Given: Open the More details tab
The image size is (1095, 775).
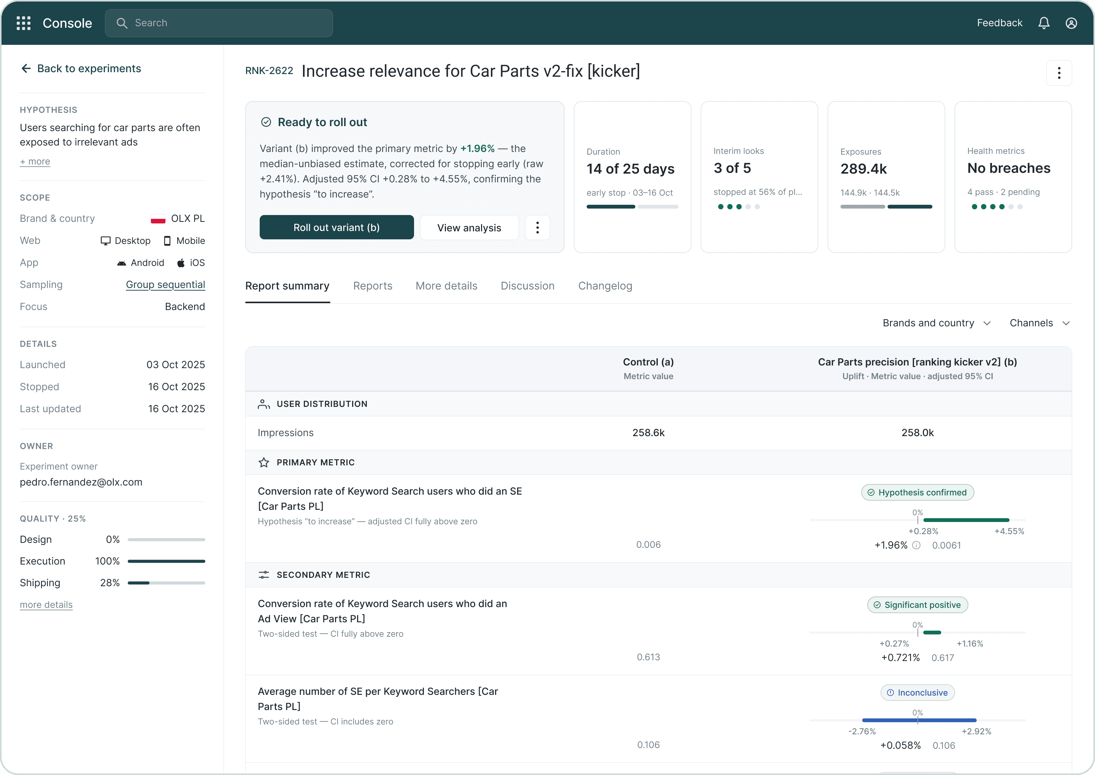Looking at the screenshot, I should (446, 286).
